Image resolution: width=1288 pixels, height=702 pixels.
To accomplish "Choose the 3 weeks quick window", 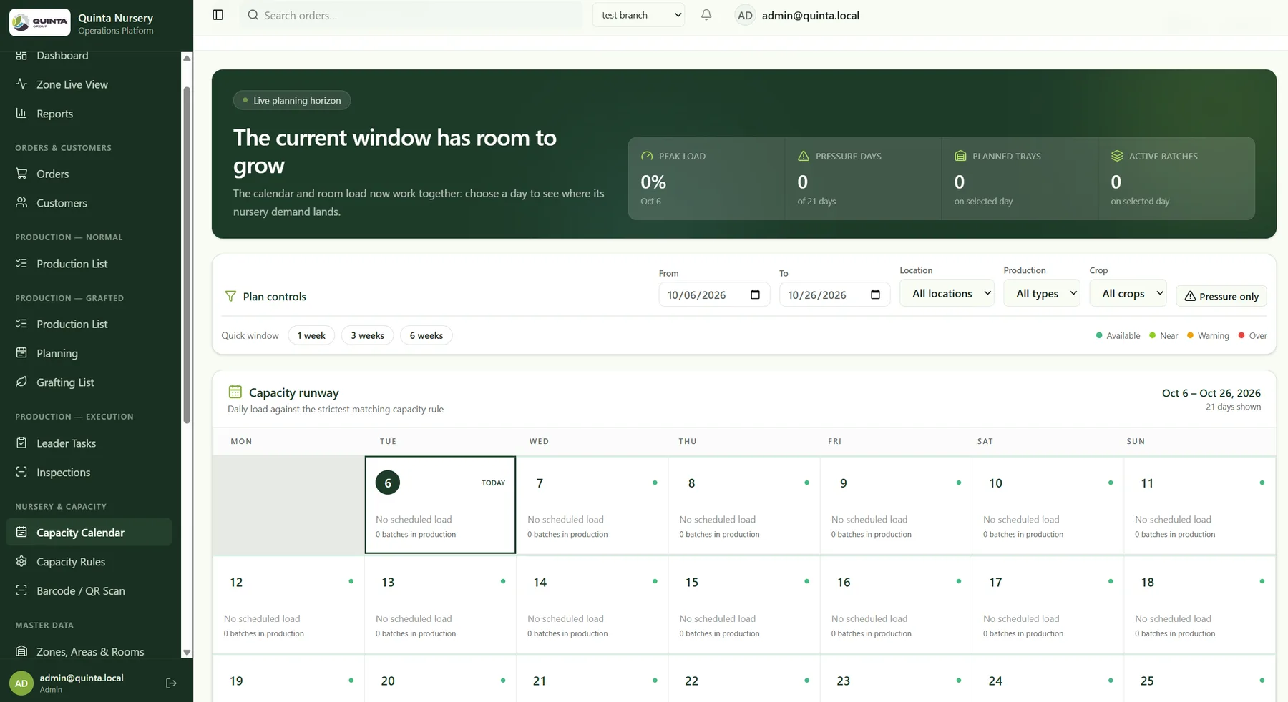I will click(367, 335).
